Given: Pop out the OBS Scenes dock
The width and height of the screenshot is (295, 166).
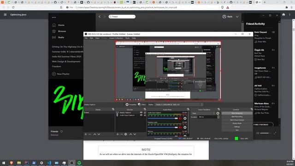Looking at the screenshot, I should 113,109.
